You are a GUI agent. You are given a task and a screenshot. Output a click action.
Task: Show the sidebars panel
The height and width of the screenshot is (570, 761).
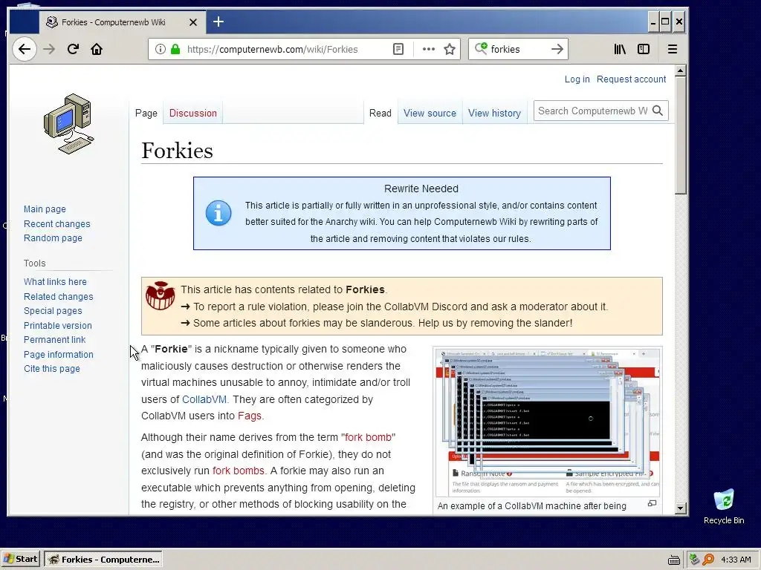(x=644, y=49)
